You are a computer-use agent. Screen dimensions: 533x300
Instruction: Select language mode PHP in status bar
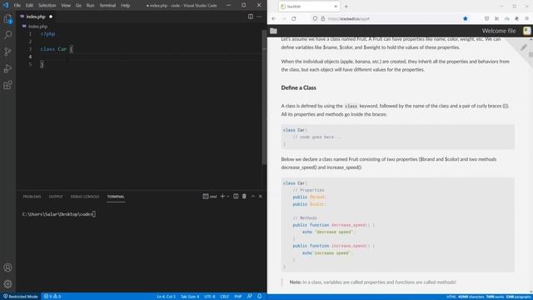238,297
